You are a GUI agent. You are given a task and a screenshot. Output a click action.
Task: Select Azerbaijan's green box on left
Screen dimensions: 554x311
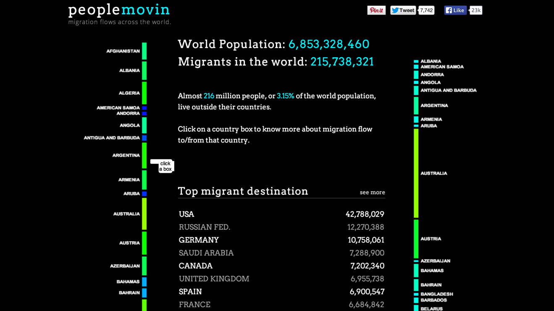(x=144, y=266)
